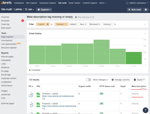Open Link explorer in the sidebar
150x114 pixels.
[x=7, y=40]
